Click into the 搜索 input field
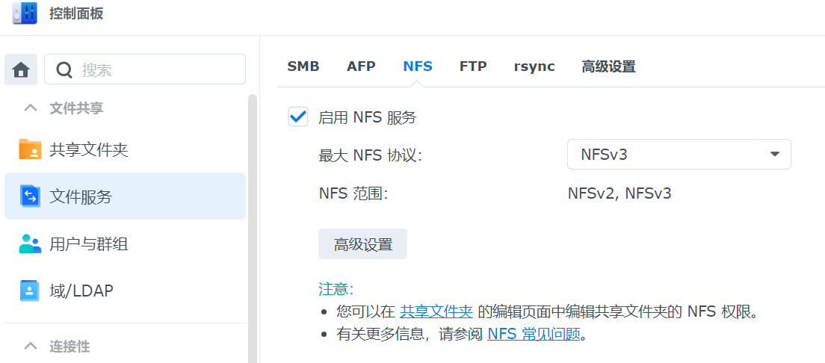825x363 pixels. pos(157,69)
